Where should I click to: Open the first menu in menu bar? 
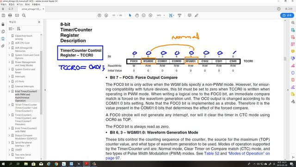coord(3,4)
